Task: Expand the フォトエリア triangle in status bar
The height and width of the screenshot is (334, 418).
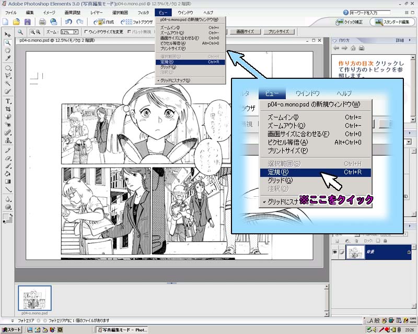Action: click(12, 320)
